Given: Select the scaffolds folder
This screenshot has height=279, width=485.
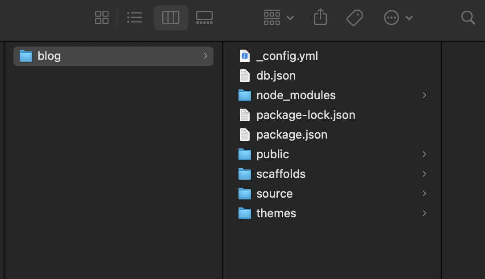Looking at the screenshot, I should (x=280, y=174).
